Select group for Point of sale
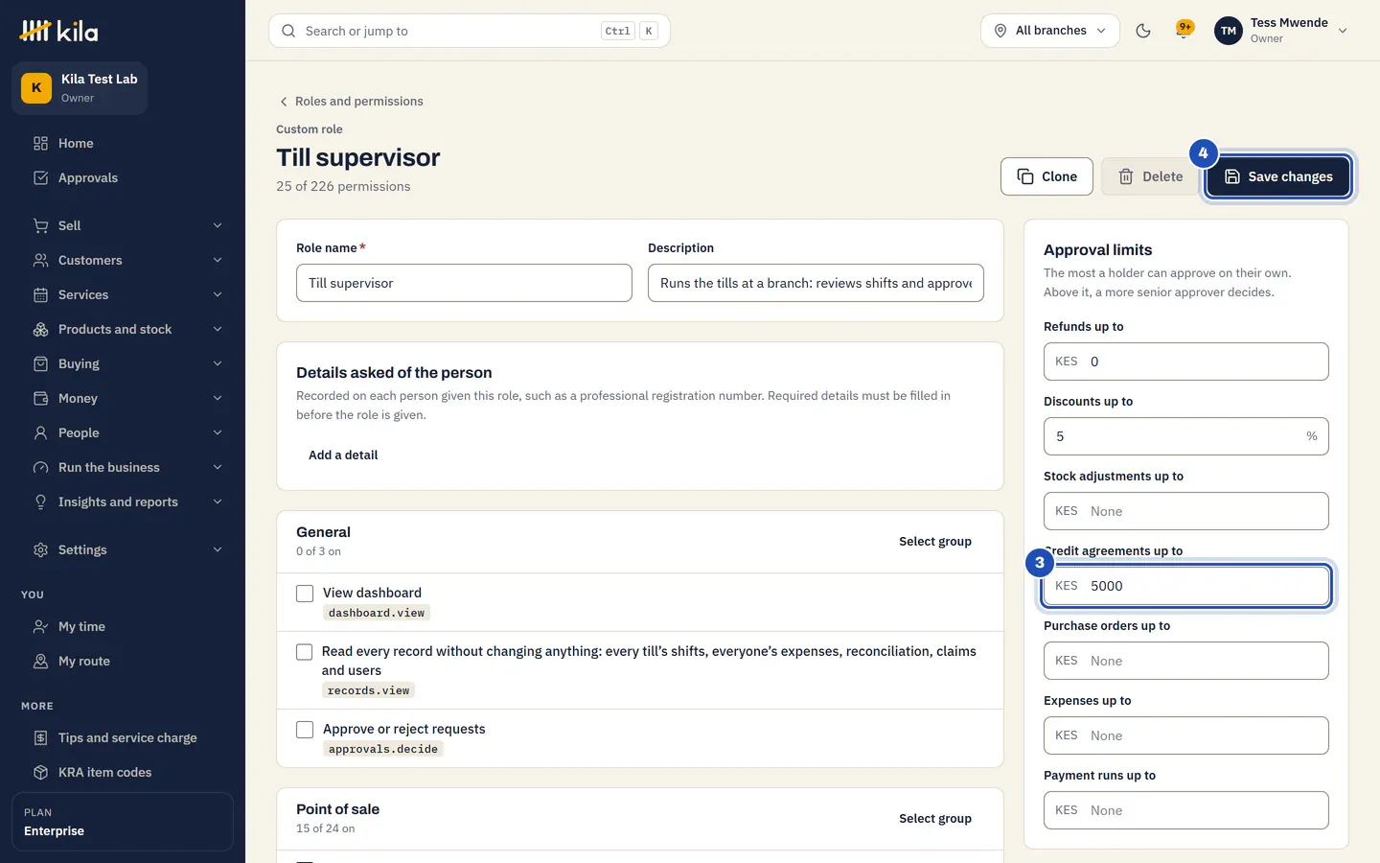 (935, 819)
